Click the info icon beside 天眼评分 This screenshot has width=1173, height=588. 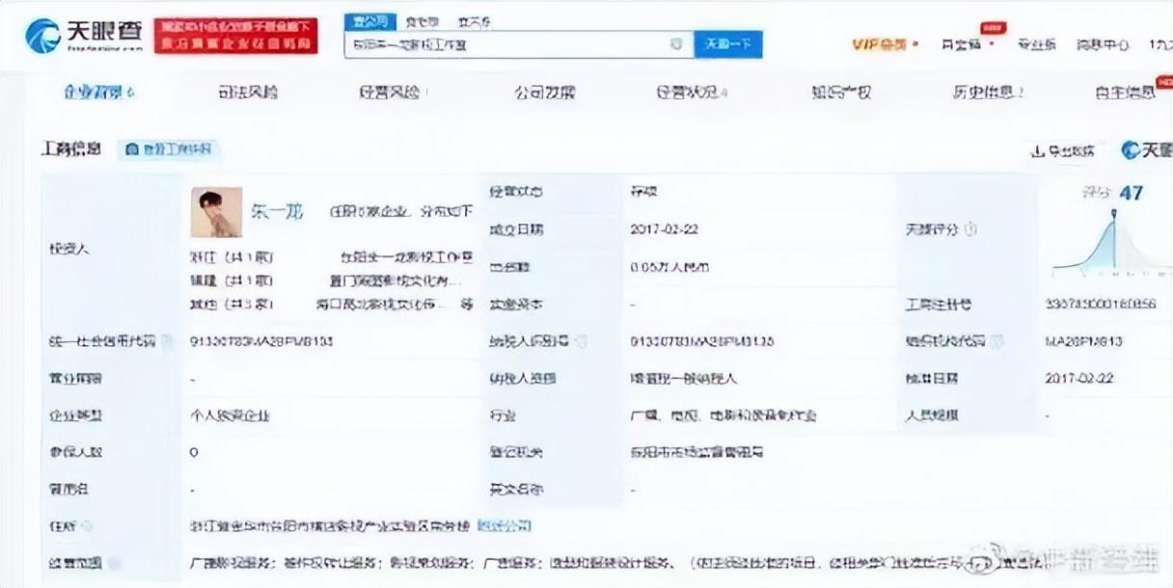coord(970,229)
